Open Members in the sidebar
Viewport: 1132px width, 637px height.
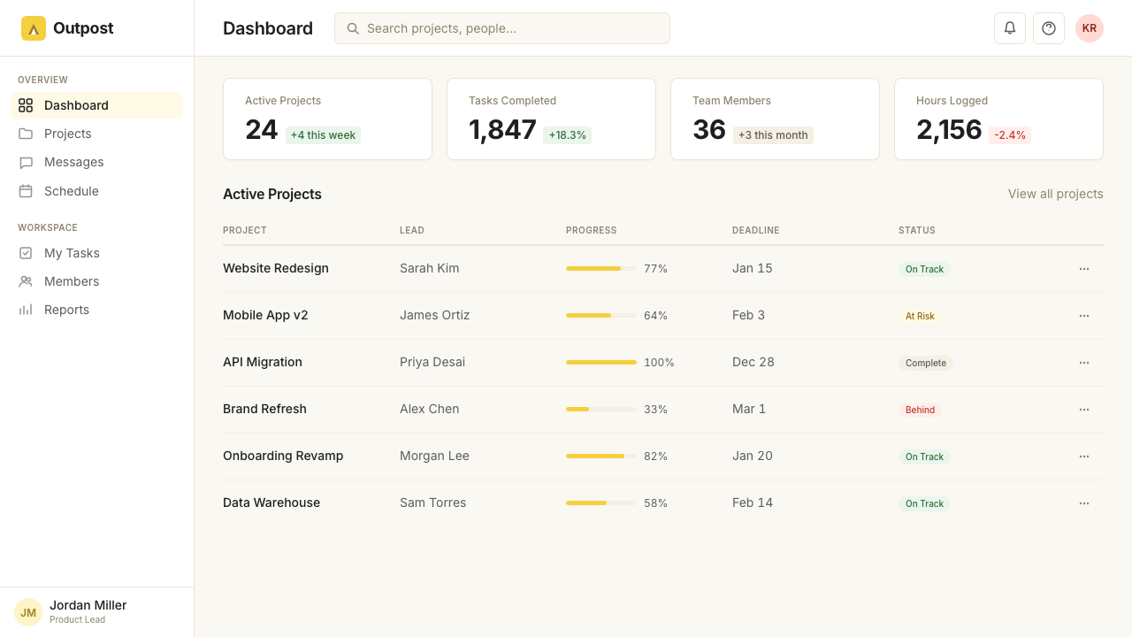click(97, 281)
